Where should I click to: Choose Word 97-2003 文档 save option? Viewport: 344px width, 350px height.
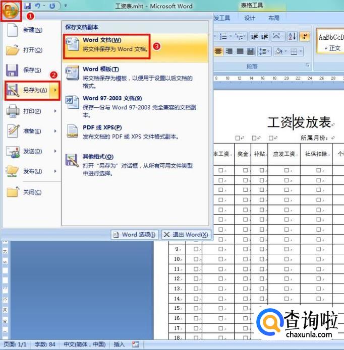tap(136, 107)
